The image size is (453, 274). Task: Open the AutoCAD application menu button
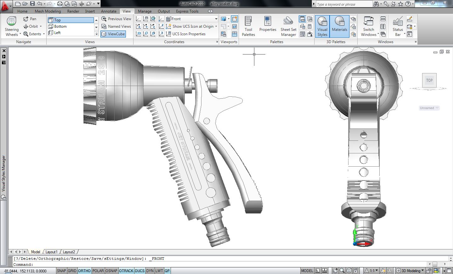point(6,6)
